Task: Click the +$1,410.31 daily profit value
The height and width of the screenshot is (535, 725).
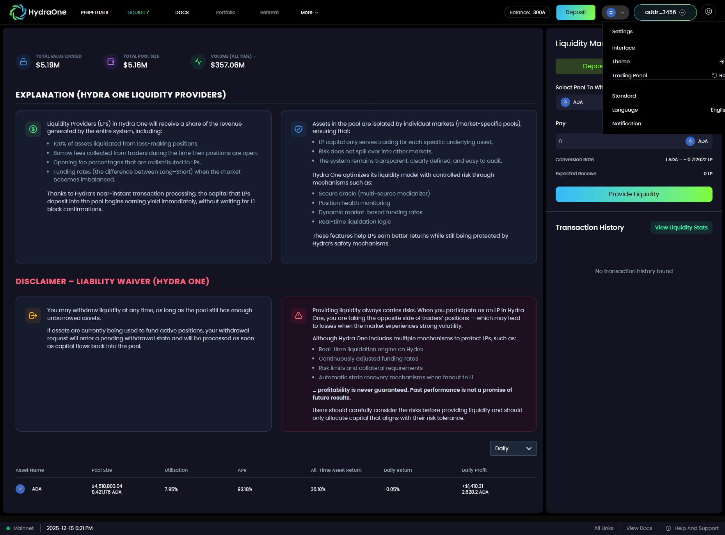Action: tap(472, 486)
